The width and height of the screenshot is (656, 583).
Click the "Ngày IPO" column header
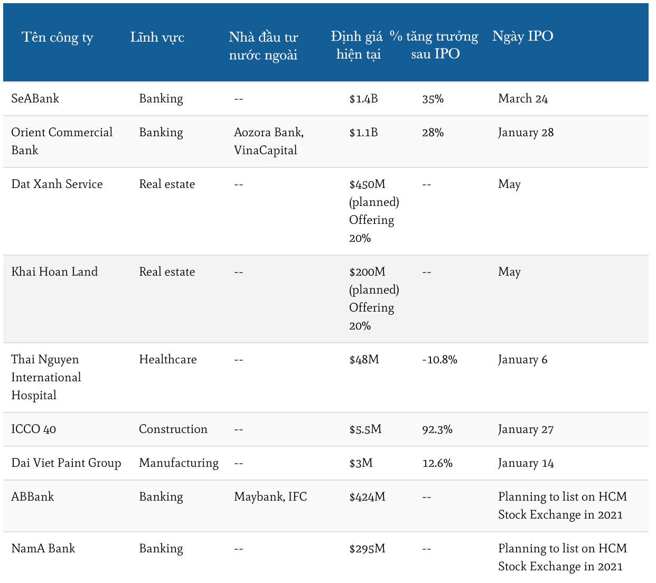pos(522,36)
